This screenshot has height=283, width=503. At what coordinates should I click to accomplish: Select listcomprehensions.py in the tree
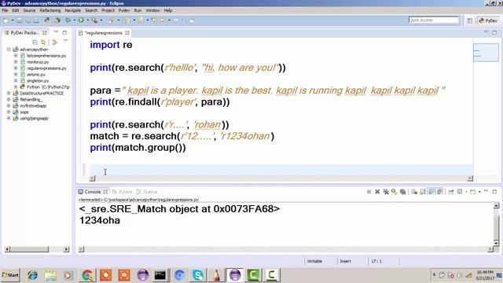[x=46, y=56]
